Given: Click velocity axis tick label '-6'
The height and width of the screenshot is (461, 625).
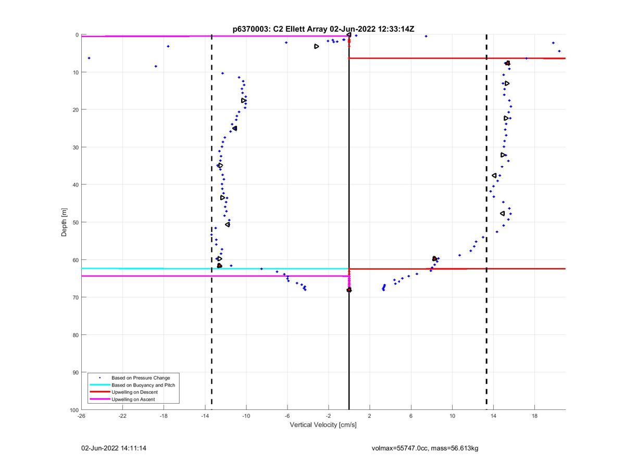Looking at the screenshot, I should click(x=287, y=416).
